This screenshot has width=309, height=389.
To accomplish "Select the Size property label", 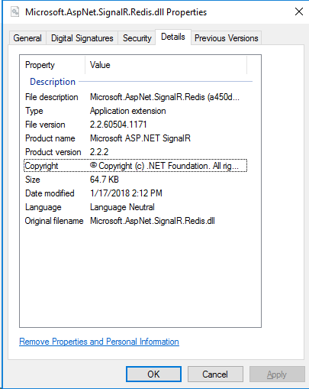I will point(33,180).
